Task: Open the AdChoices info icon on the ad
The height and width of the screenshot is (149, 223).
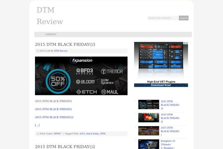Action: [x=184, y=43]
